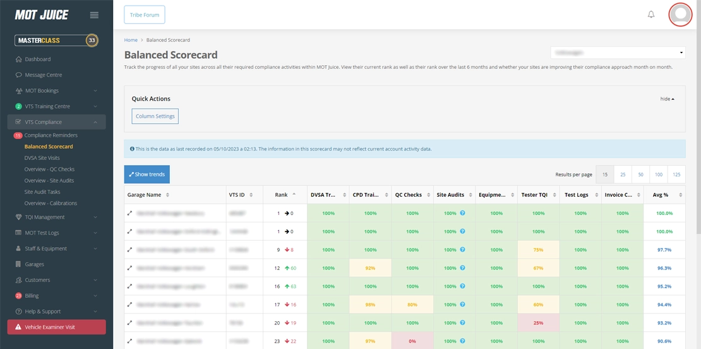The image size is (701, 349).
Task: Expand the row ranked 9 with expand icon
Action: (129, 250)
